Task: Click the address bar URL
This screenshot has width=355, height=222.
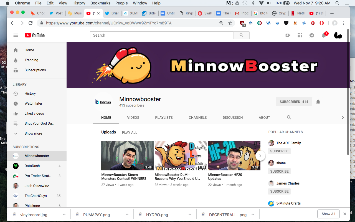Action: click(x=109, y=23)
